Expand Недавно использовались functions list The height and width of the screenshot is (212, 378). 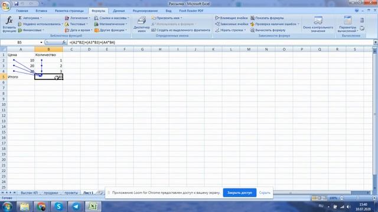(40, 24)
